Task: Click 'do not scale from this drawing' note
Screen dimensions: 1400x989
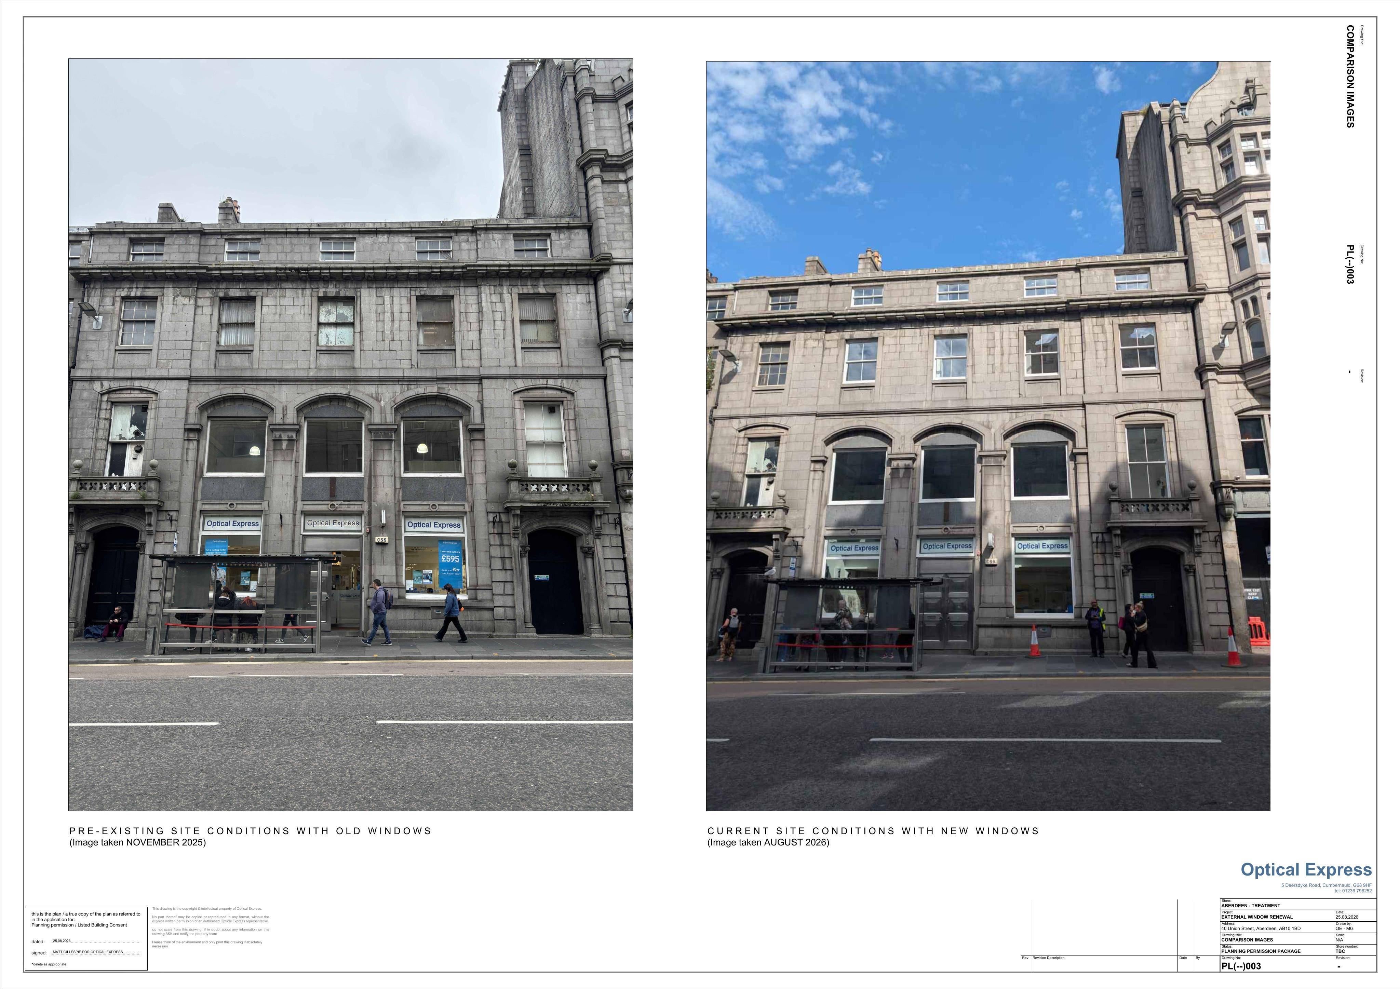Action: tap(210, 932)
